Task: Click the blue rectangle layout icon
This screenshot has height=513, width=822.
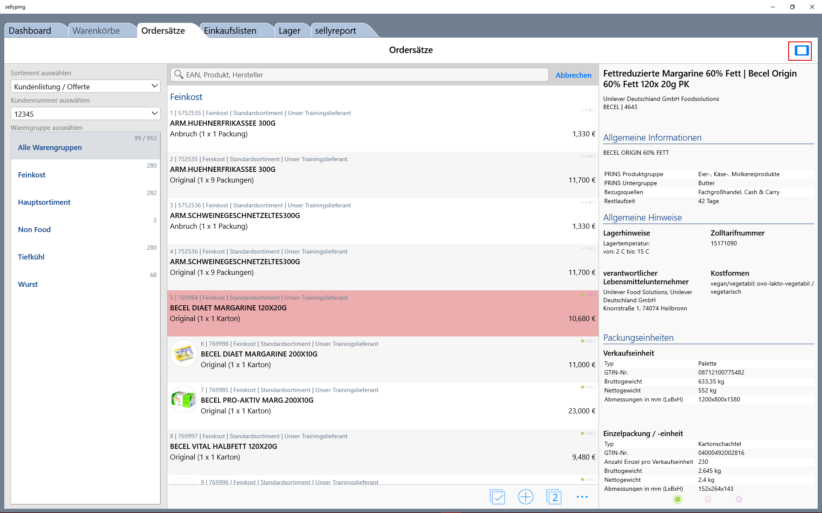Action: pyautogui.click(x=801, y=51)
